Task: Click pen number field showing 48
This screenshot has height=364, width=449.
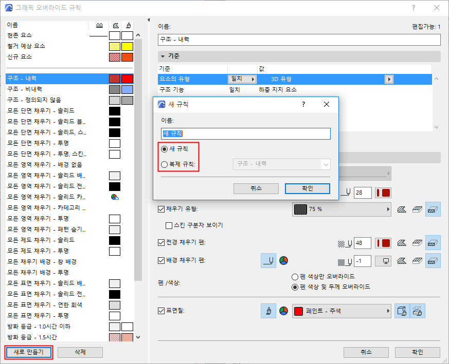Action: coord(363,243)
